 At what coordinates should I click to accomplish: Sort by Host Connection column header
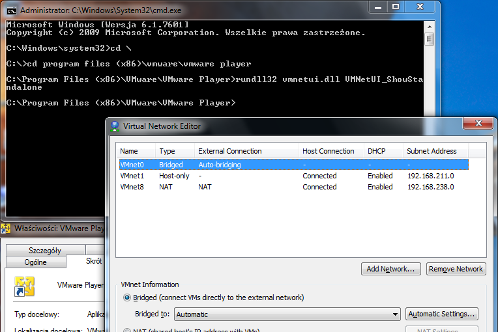(x=331, y=151)
